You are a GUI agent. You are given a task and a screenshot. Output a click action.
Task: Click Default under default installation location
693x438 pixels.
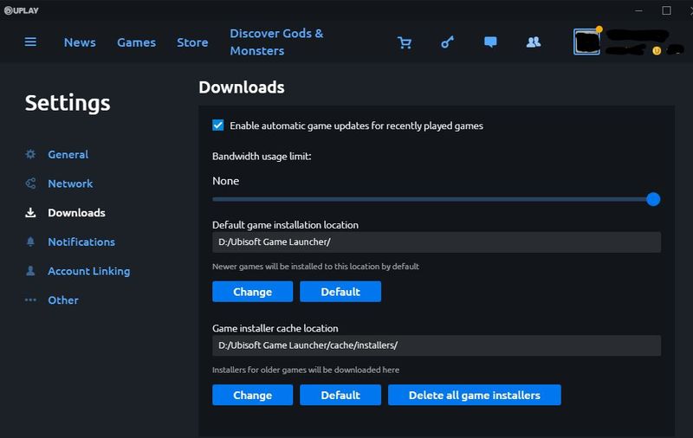coord(340,292)
